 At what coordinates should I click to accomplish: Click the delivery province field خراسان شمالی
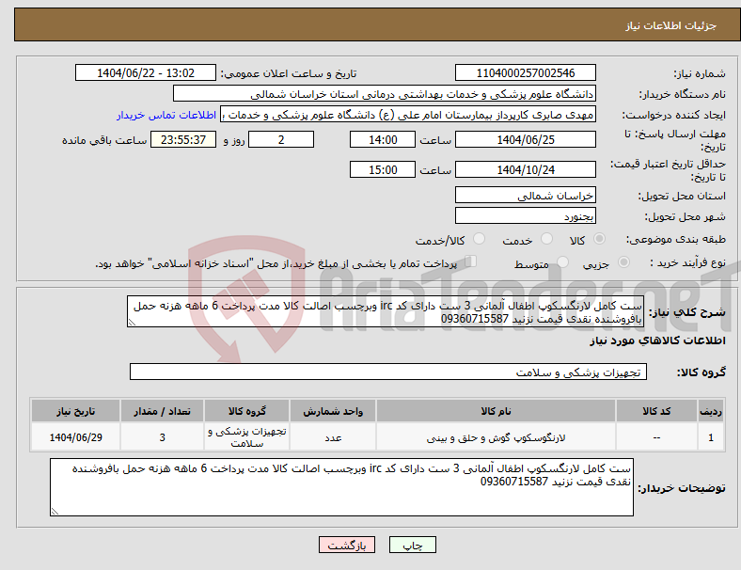525,195
